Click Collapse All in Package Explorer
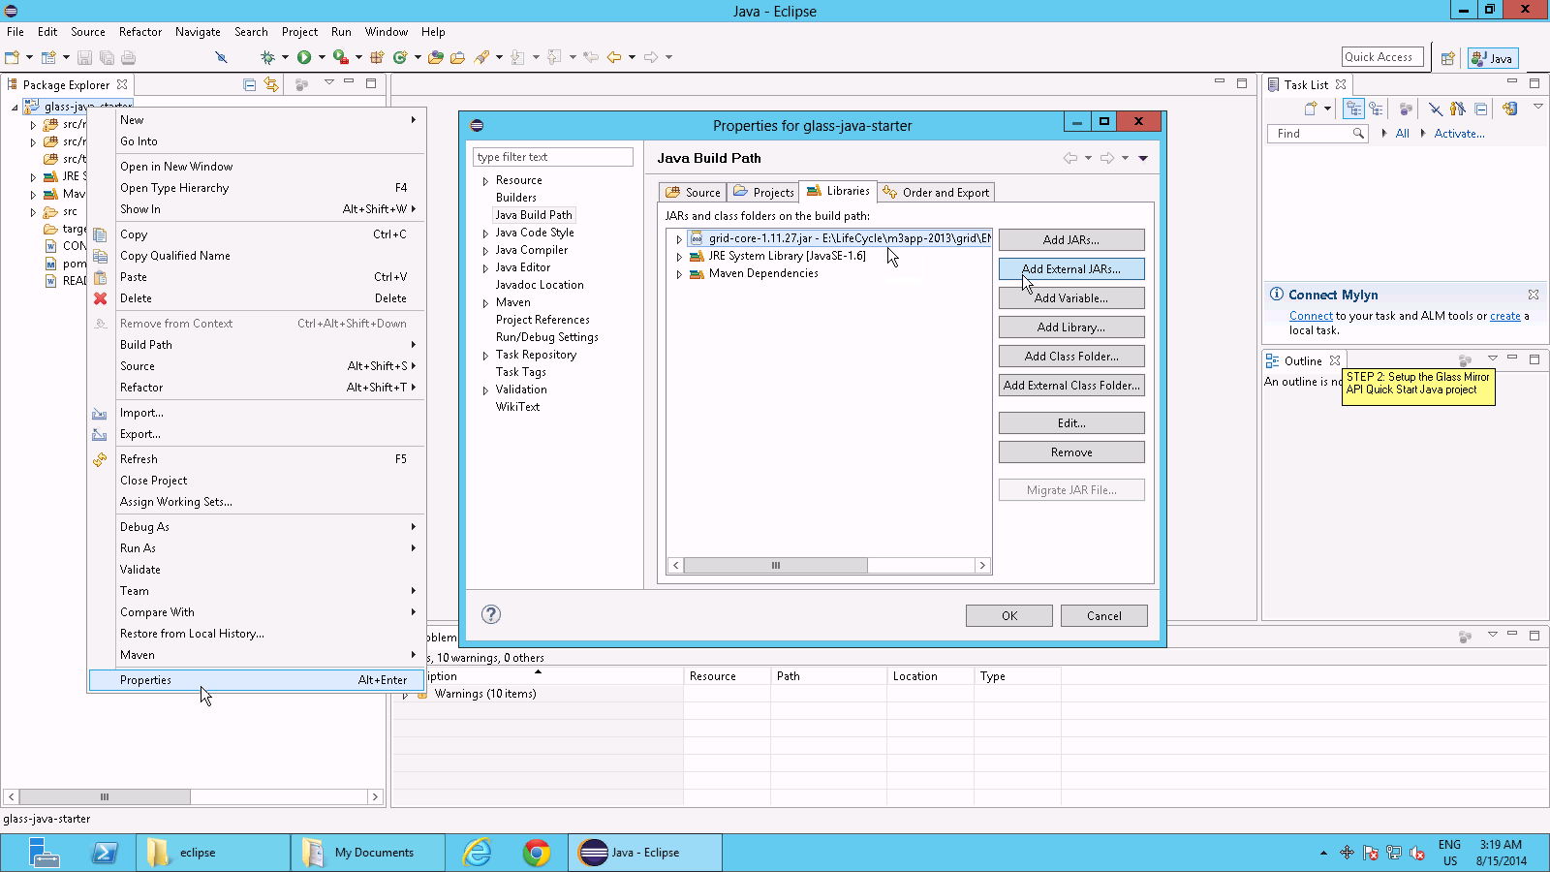Screen dimensions: 1550x872 pos(250,85)
